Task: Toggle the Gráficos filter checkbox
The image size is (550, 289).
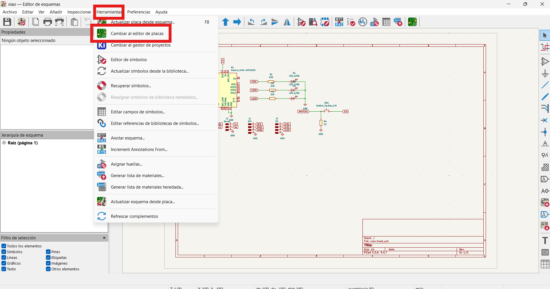Action: [4, 263]
